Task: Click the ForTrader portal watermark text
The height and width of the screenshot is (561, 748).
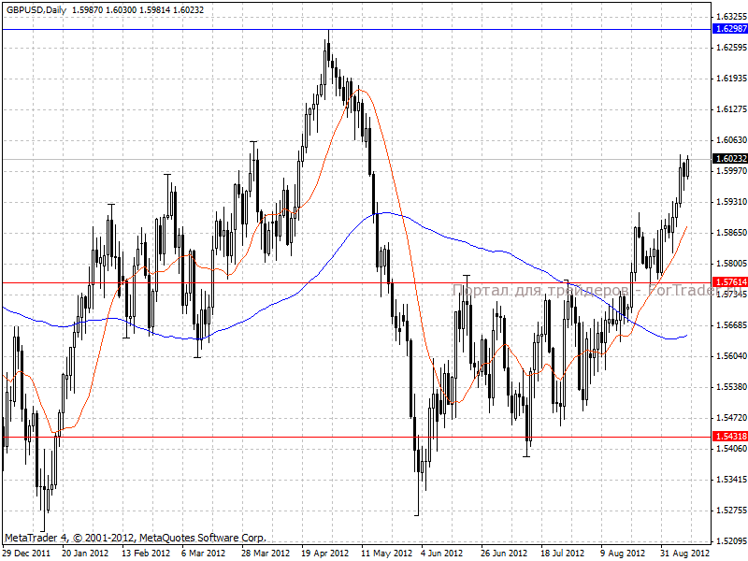Action: pyautogui.click(x=580, y=292)
